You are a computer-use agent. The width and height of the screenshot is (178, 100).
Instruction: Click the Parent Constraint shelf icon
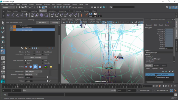click(x=52, y=15)
